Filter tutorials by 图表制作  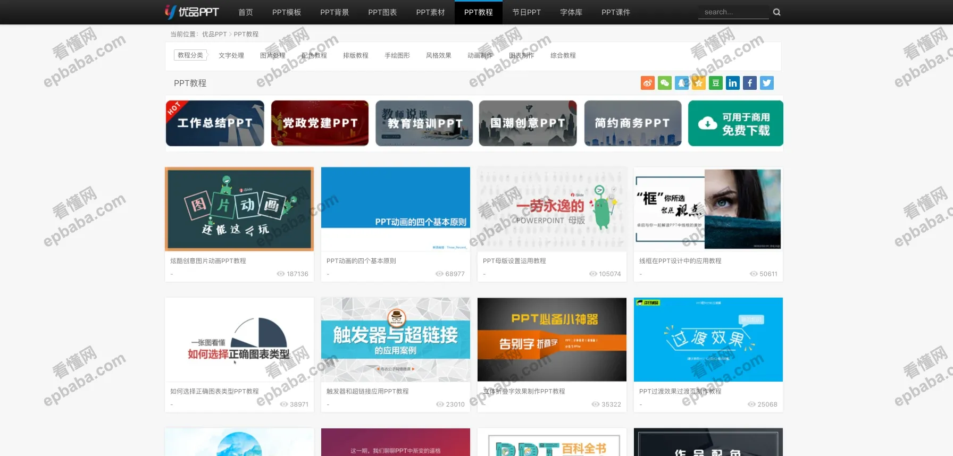(522, 55)
